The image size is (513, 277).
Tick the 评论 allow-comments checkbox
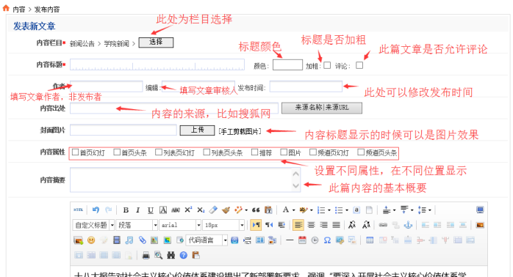click(359, 65)
